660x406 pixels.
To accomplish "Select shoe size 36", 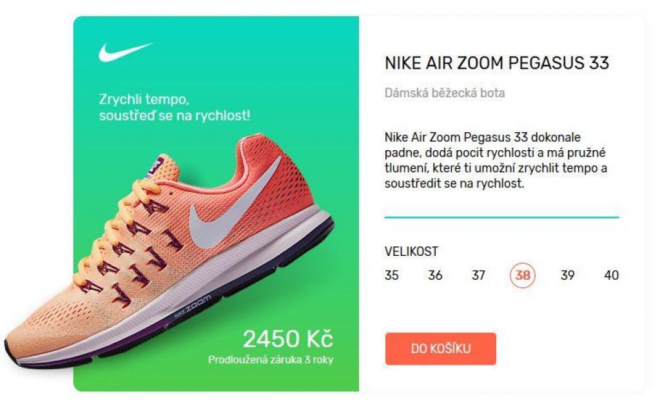I will pyautogui.click(x=435, y=275).
